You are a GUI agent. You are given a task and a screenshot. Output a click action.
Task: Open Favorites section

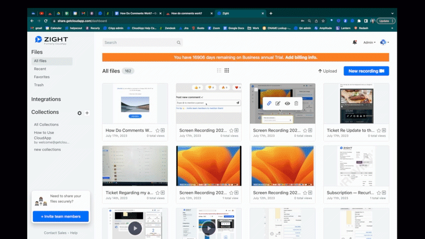click(42, 77)
